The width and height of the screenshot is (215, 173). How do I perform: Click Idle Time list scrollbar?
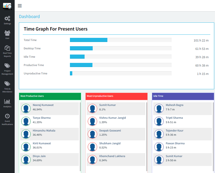pos(213,137)
